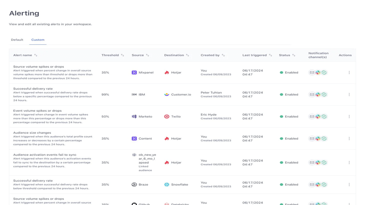
Task: Click the Snowflake destination icon
Action: coord(167,184)
